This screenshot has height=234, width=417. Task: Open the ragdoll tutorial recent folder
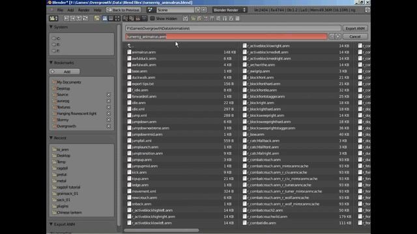[x=68, y=187]
